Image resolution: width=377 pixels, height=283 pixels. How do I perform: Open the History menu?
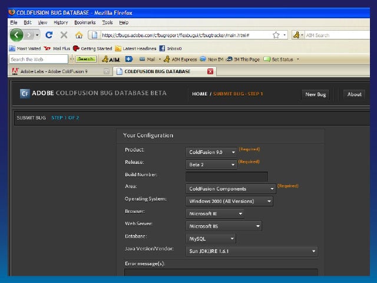[61, 22]
